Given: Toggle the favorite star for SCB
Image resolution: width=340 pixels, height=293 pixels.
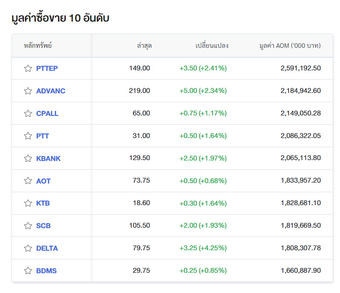Looking at the screenshot, I should pyautogui.click(x=28, y=225).
